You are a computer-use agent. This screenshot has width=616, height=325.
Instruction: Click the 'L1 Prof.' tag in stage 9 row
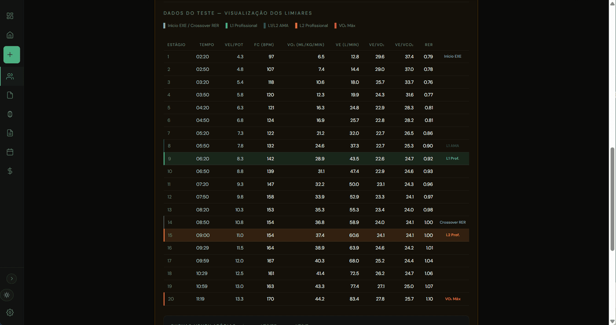(453, 158)
